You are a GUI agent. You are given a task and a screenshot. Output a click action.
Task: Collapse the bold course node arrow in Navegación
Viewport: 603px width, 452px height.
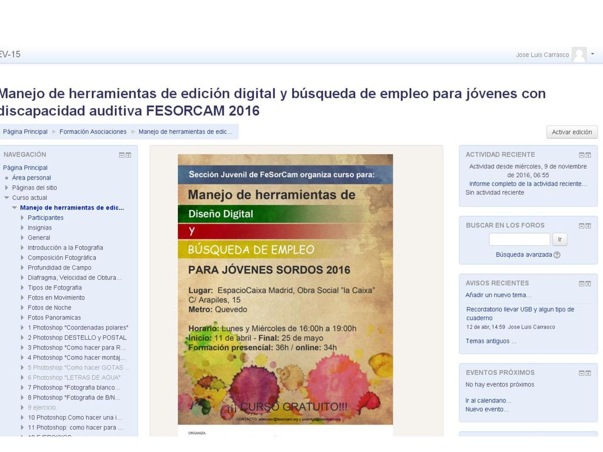click(15, 208)
